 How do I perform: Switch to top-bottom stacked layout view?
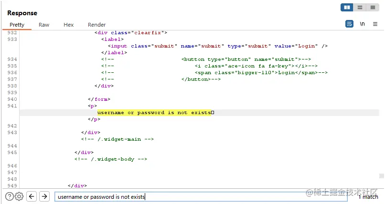(360, 7)
